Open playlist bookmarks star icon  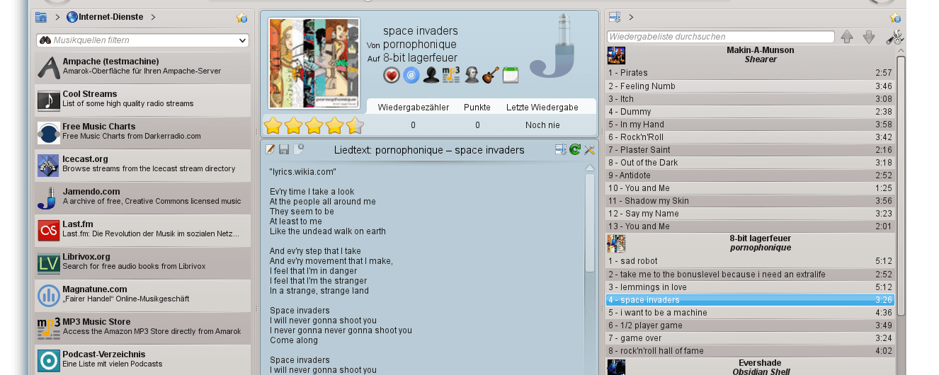[895, 18]
